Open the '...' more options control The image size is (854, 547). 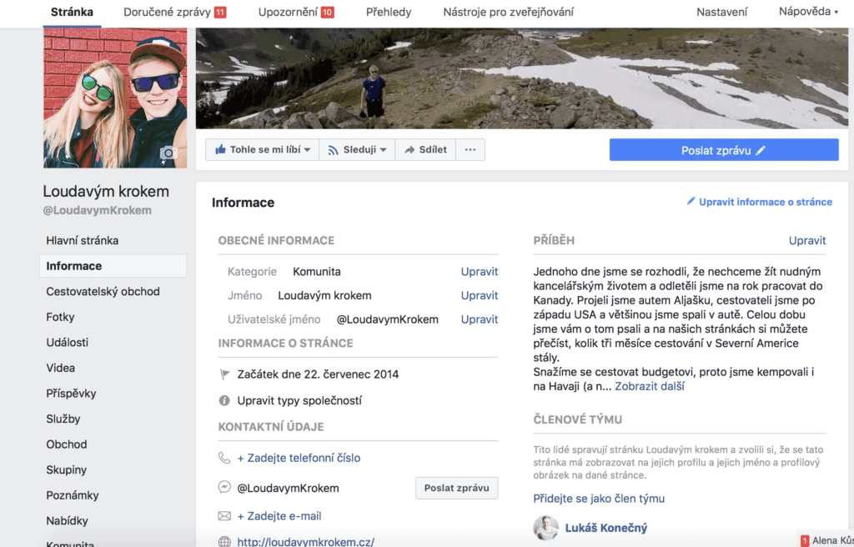click(x=470, y=149)
